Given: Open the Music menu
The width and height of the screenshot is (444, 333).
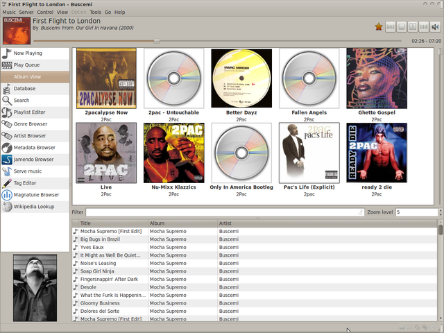Looking at the screenshot, I should point(9,12).
